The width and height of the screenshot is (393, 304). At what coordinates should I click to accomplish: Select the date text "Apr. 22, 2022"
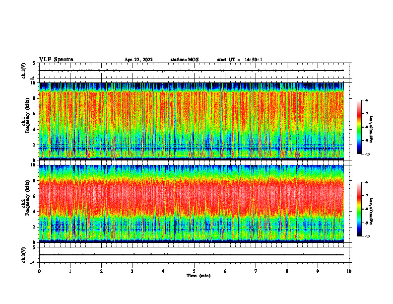pyautogui.click(x=138, y=60)
